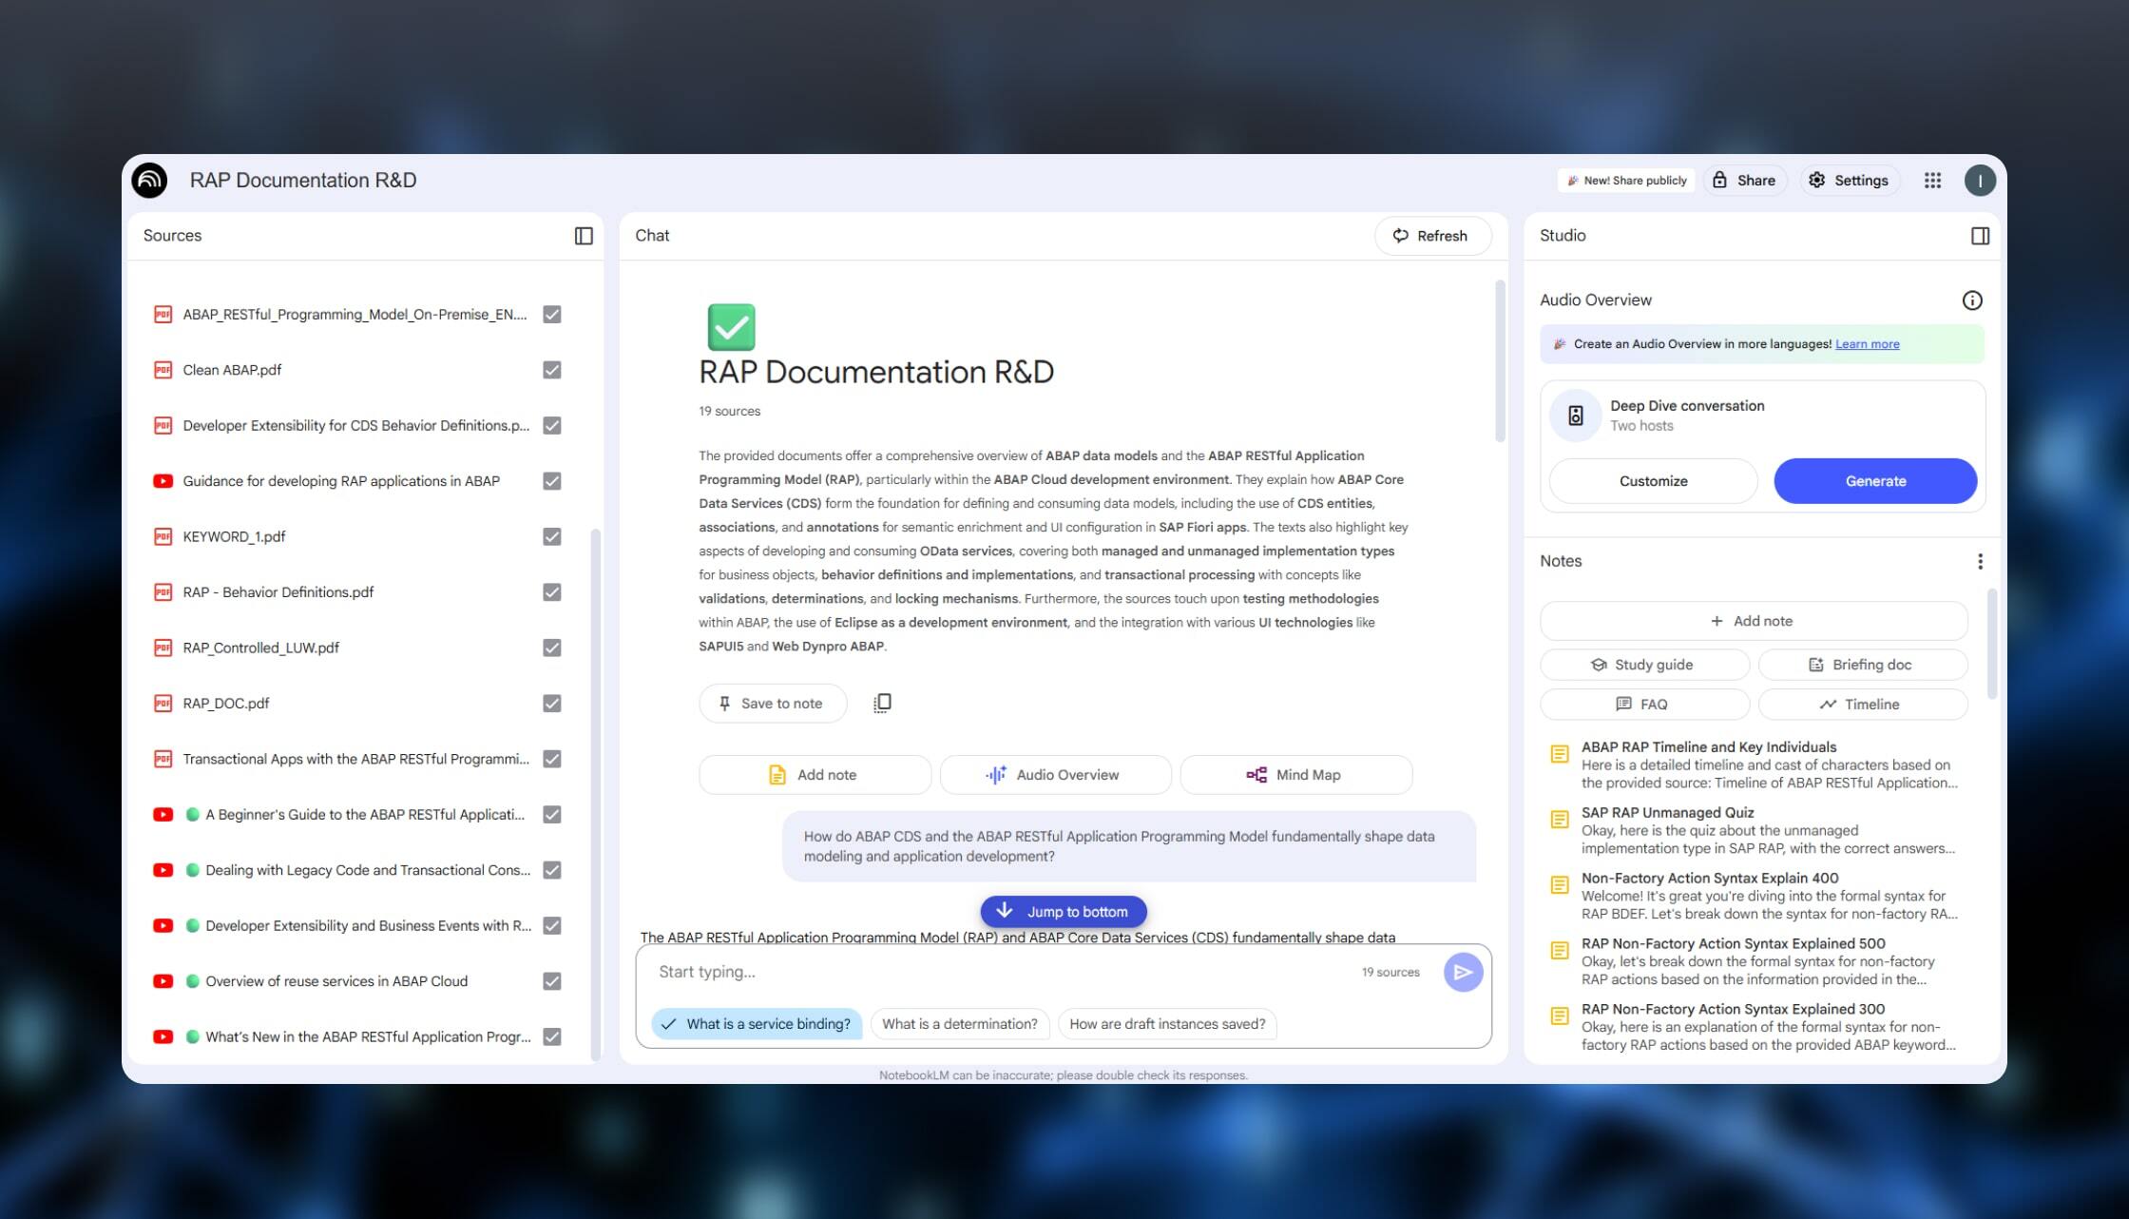Create a Briefing doc

tap(1862, 665)
